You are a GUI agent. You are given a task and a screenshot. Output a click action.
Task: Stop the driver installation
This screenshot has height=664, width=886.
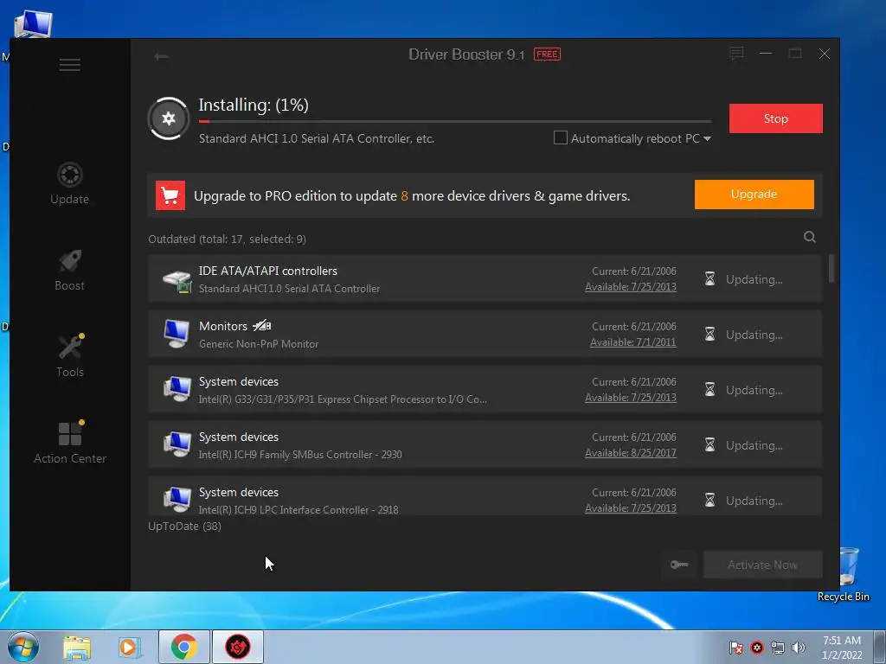[775, 118]
